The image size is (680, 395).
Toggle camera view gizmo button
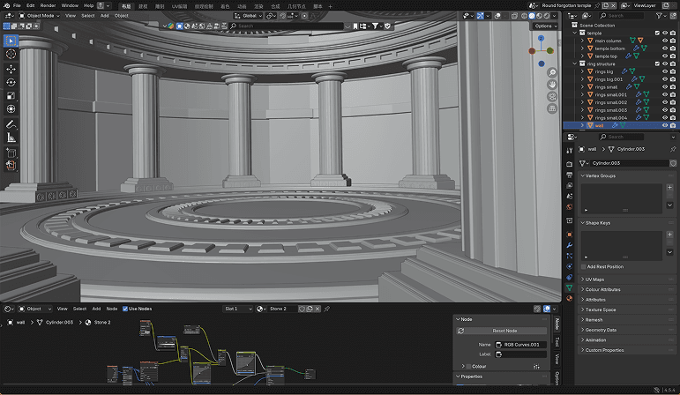pyautogui.click(x=551, y=96)
